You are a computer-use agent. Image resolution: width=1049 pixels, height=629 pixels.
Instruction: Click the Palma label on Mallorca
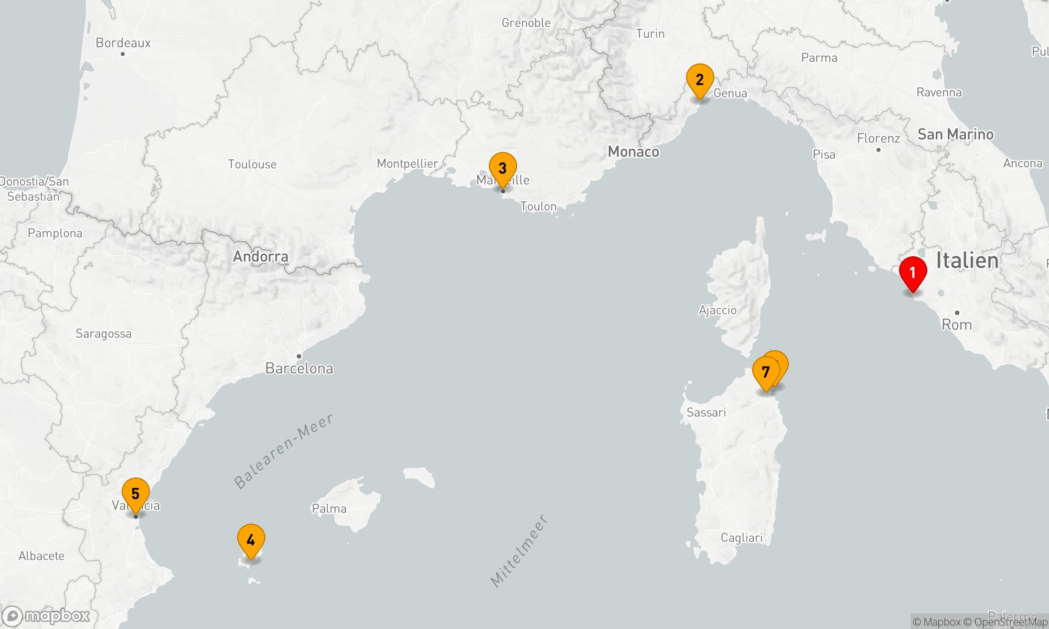[x=329, y=508]
